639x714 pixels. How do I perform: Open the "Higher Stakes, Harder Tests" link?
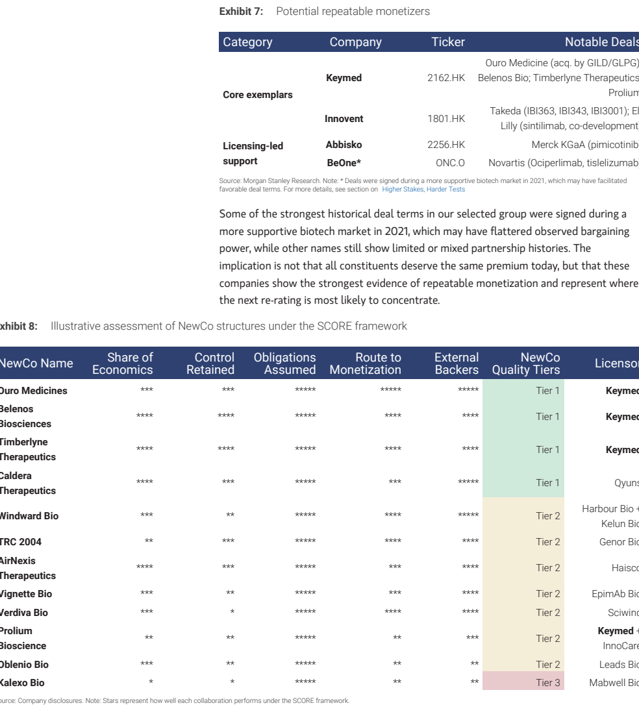click(x=423, y=190)
